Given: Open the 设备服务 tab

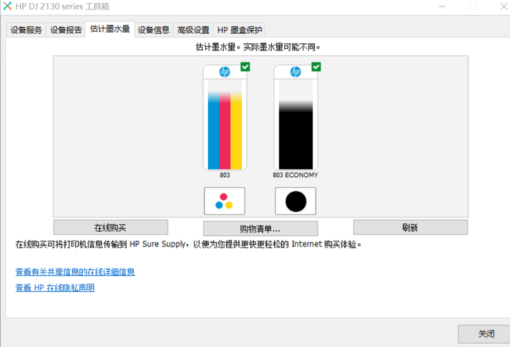Looking at the screenshot, I should (26, 30).
